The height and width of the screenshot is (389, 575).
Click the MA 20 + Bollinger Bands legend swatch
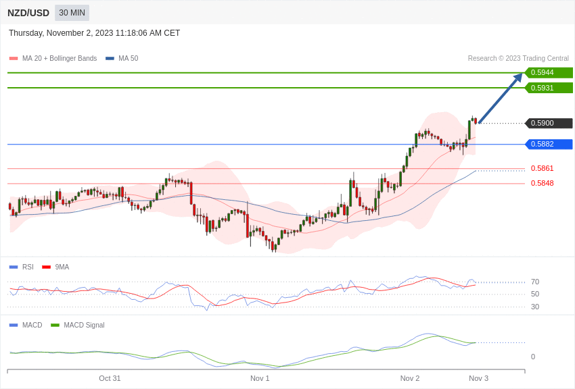(14, 58)
